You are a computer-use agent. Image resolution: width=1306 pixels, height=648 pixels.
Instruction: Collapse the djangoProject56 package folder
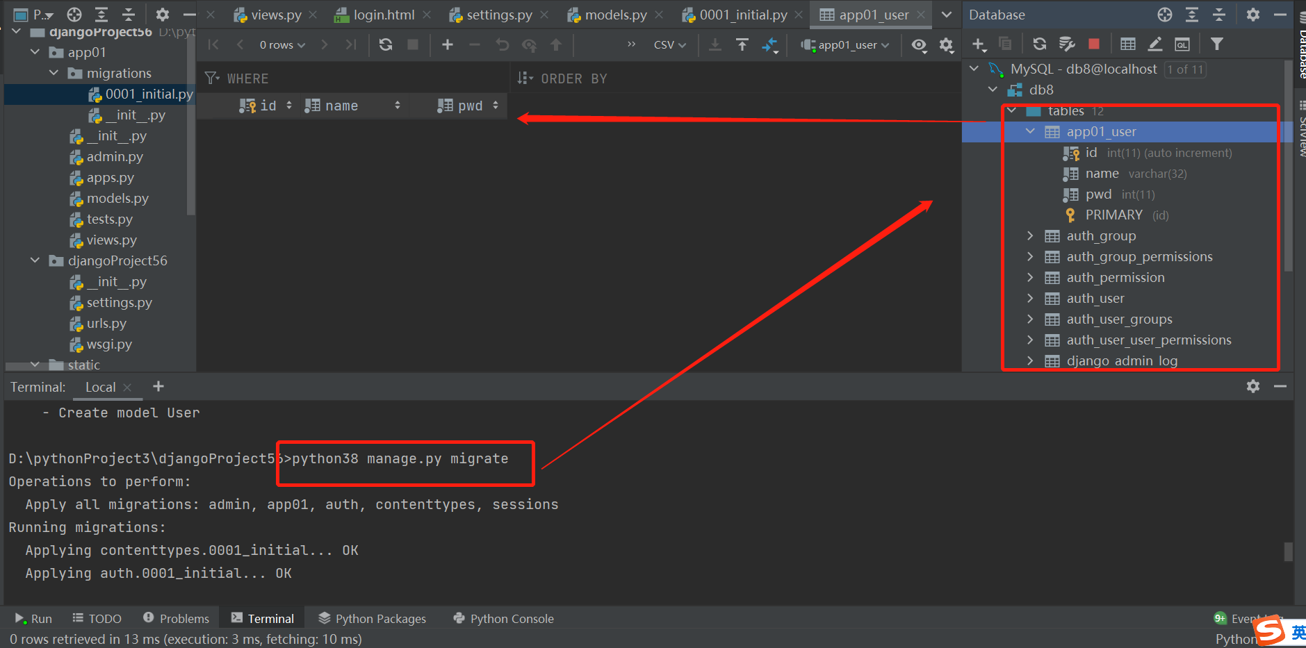tap(35, 260)
